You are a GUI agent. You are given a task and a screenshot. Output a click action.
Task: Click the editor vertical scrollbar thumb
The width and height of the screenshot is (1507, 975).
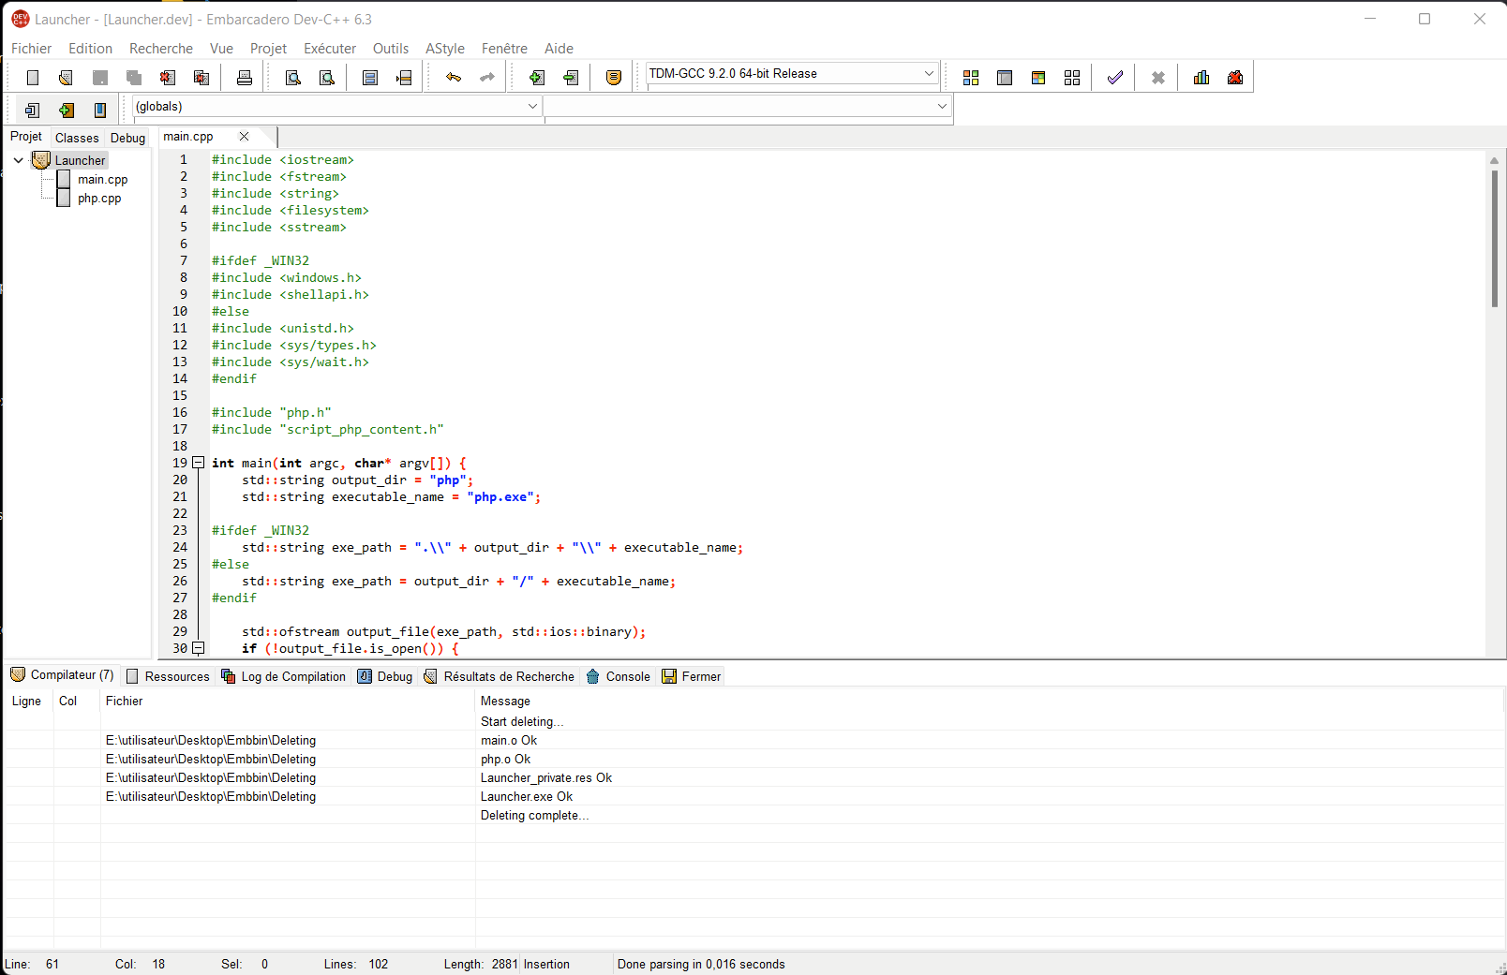click(1494, 239)
